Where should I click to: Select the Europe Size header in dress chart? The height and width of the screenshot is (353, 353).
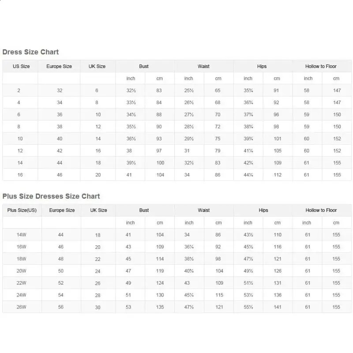click(59, 66)
